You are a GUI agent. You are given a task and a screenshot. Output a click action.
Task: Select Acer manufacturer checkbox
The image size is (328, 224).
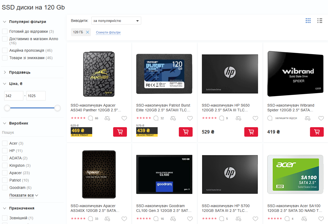tap(5, 143)
